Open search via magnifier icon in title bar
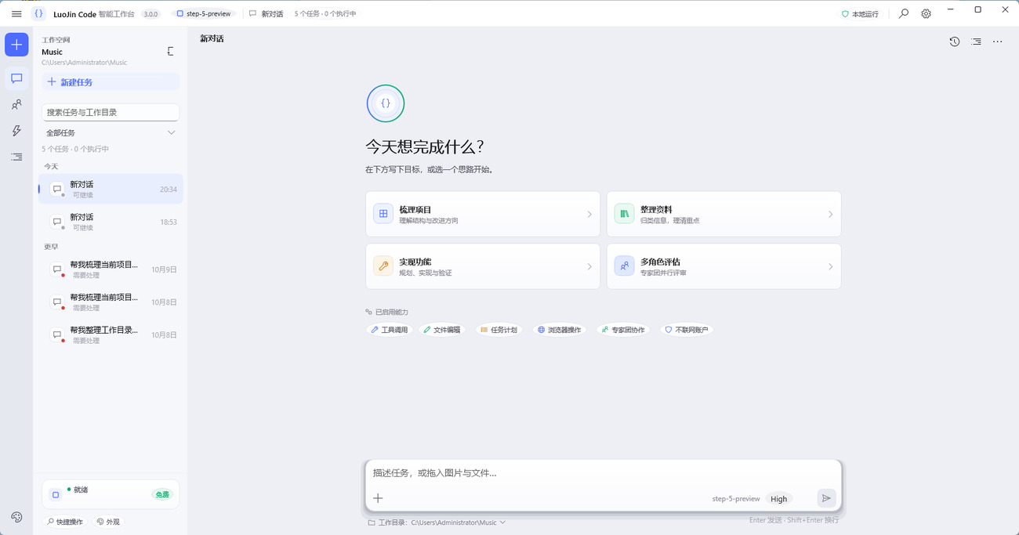The width and height of the screenshot is (1019, 535). [904, 14]
